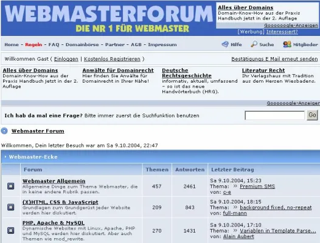Click the Interessiert? advertising link

(x=282, y=32)
